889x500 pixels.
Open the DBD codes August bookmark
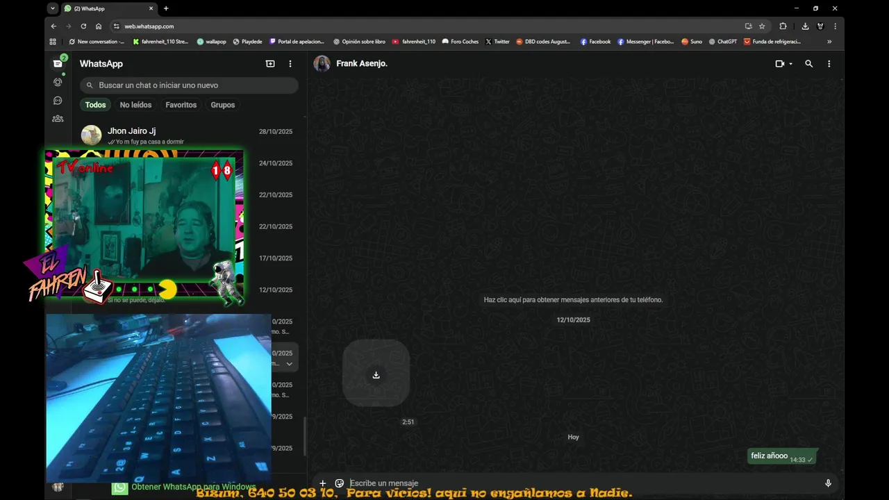coord(543,42)
